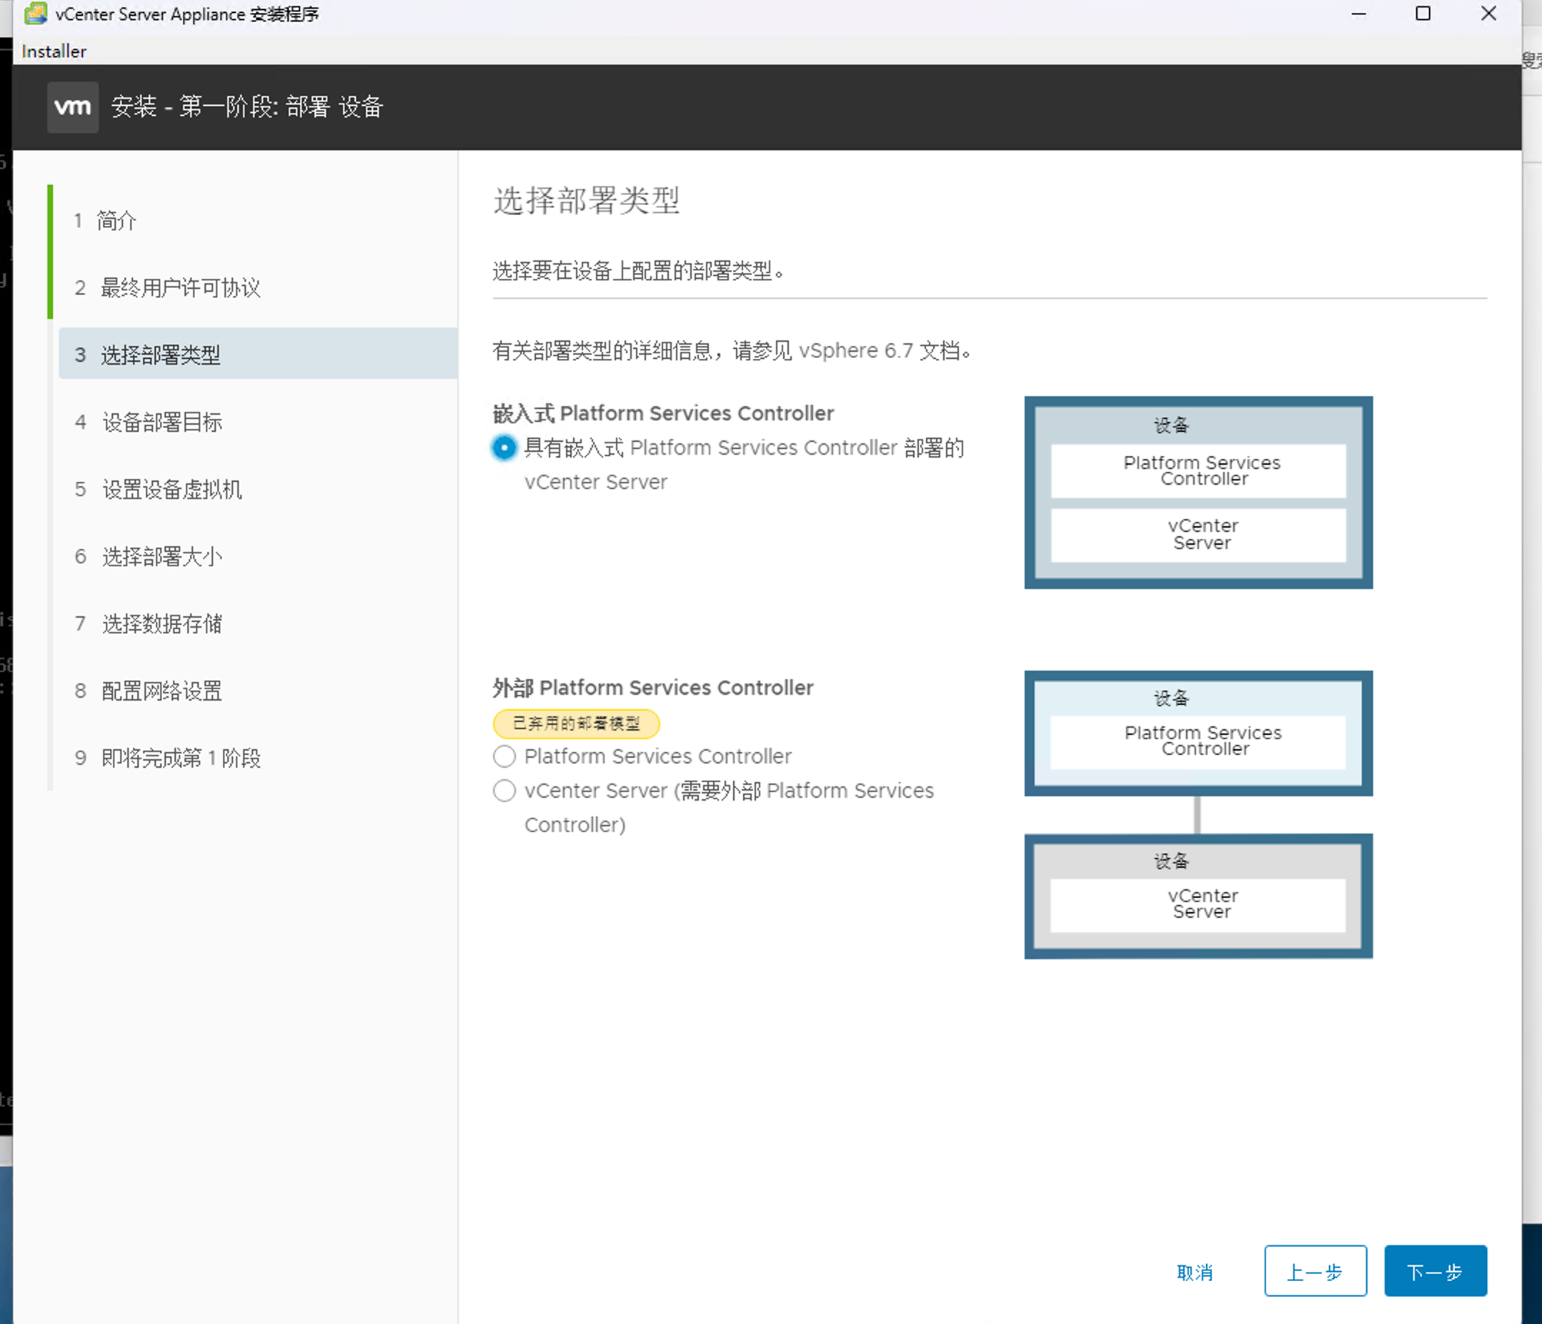The width and height of the screenshot is (1542, 1324).
Task: Click the 取消 cancel button
Action: [1195, 1272]
